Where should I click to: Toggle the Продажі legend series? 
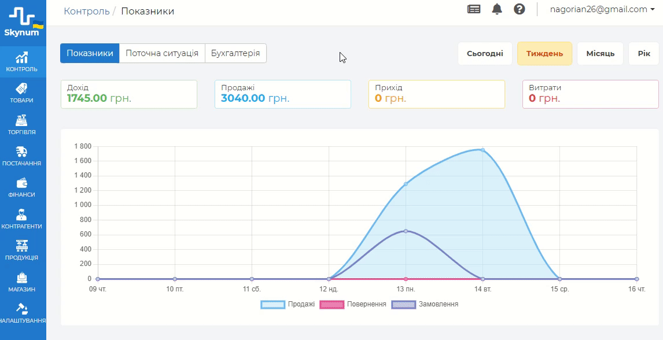pos(288,304)
